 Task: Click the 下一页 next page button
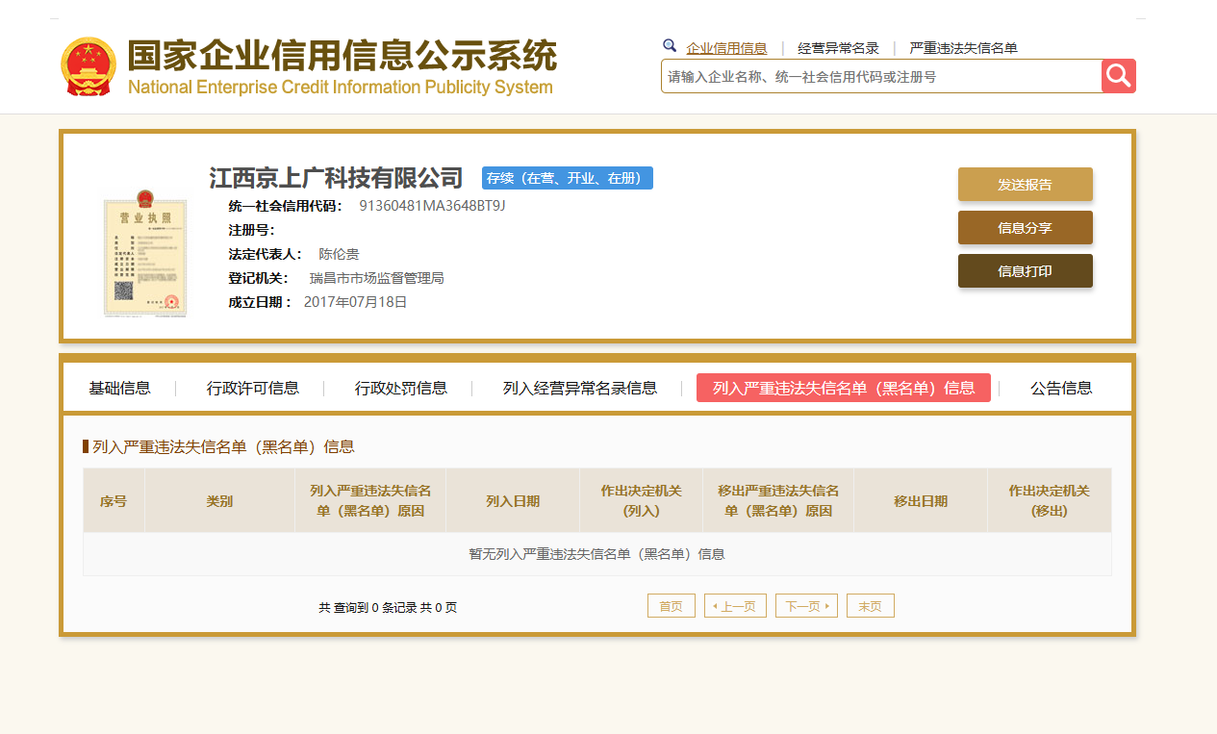point(806,606)
